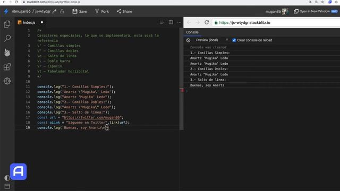Click the twitter URL in line 17
This screenshot has width=340, height=191.
pos(92,117)
